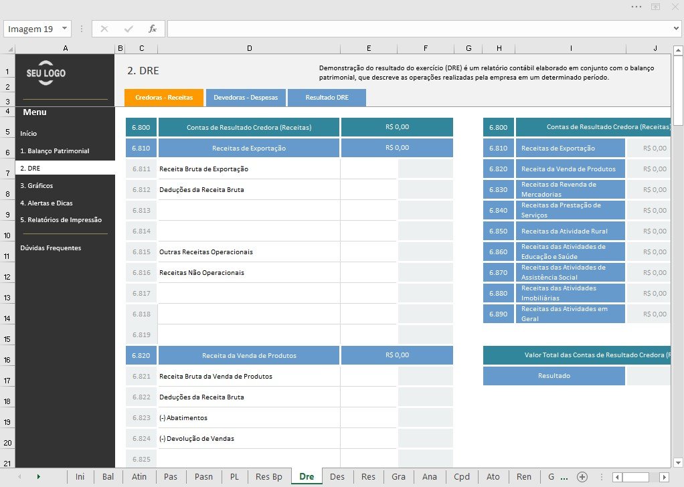The image size is (684, 487).
Task: Click the three-dots more options icon at top
Action: pos(636,7)
